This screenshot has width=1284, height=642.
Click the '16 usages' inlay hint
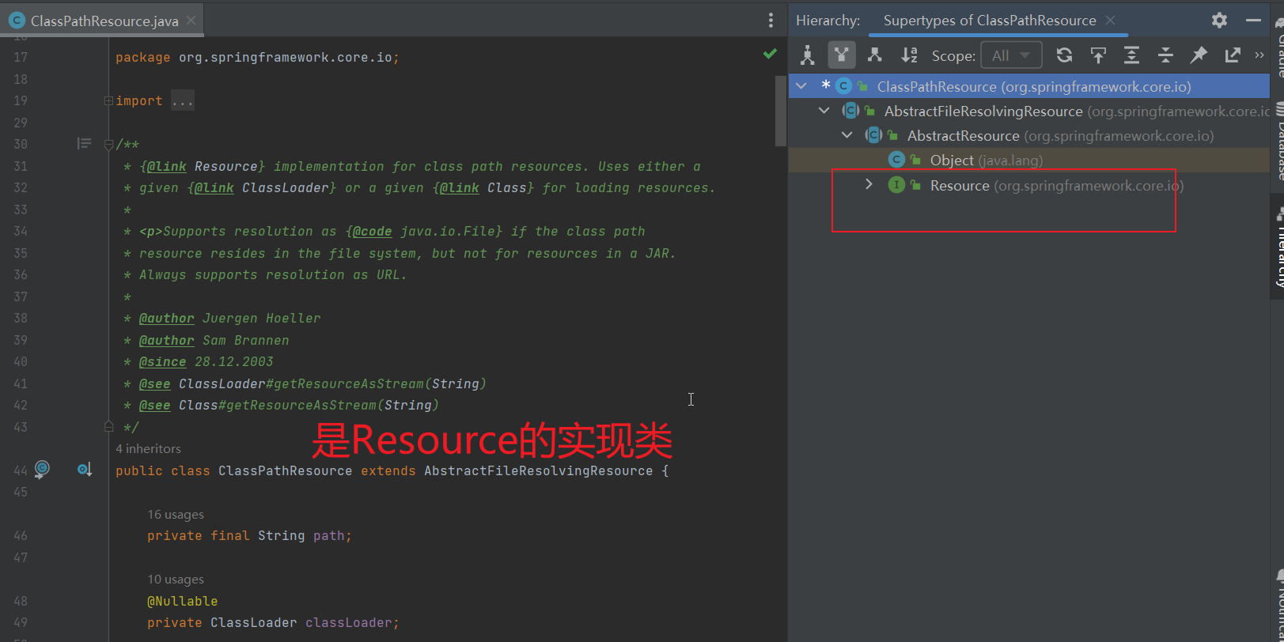176,514
